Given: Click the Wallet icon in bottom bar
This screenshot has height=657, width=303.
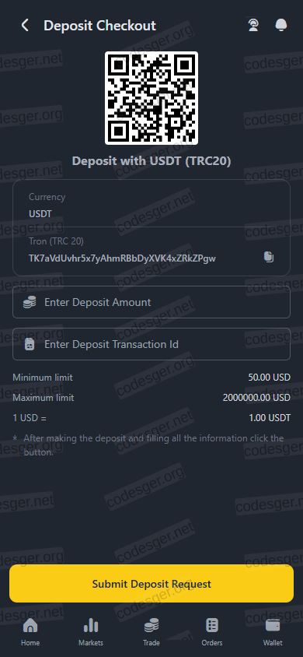Looking at the screenshot, I should 273,625.
